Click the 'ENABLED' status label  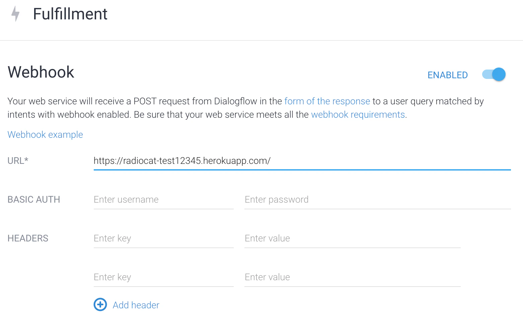coord(448,75)
